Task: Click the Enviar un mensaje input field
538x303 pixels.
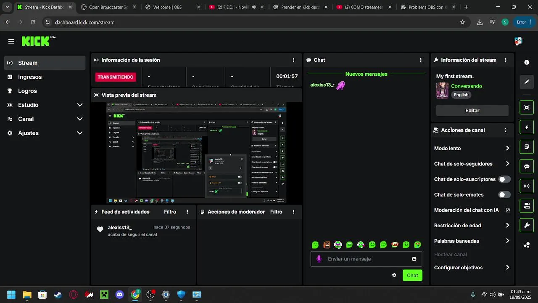Action: 366,259
